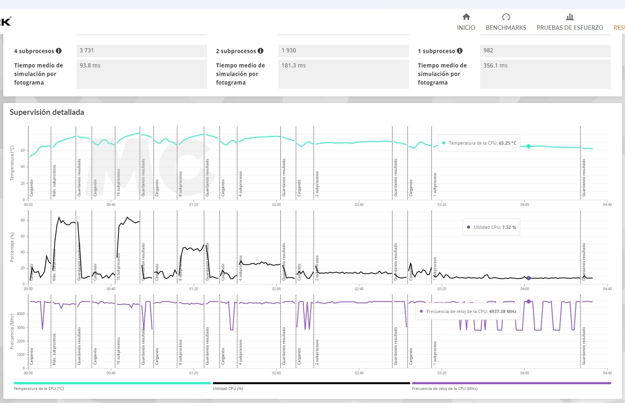The height and width of the screenshot is (403, 625).
Task: Select the 3 731 score field
Action: [x=141, y=51]
